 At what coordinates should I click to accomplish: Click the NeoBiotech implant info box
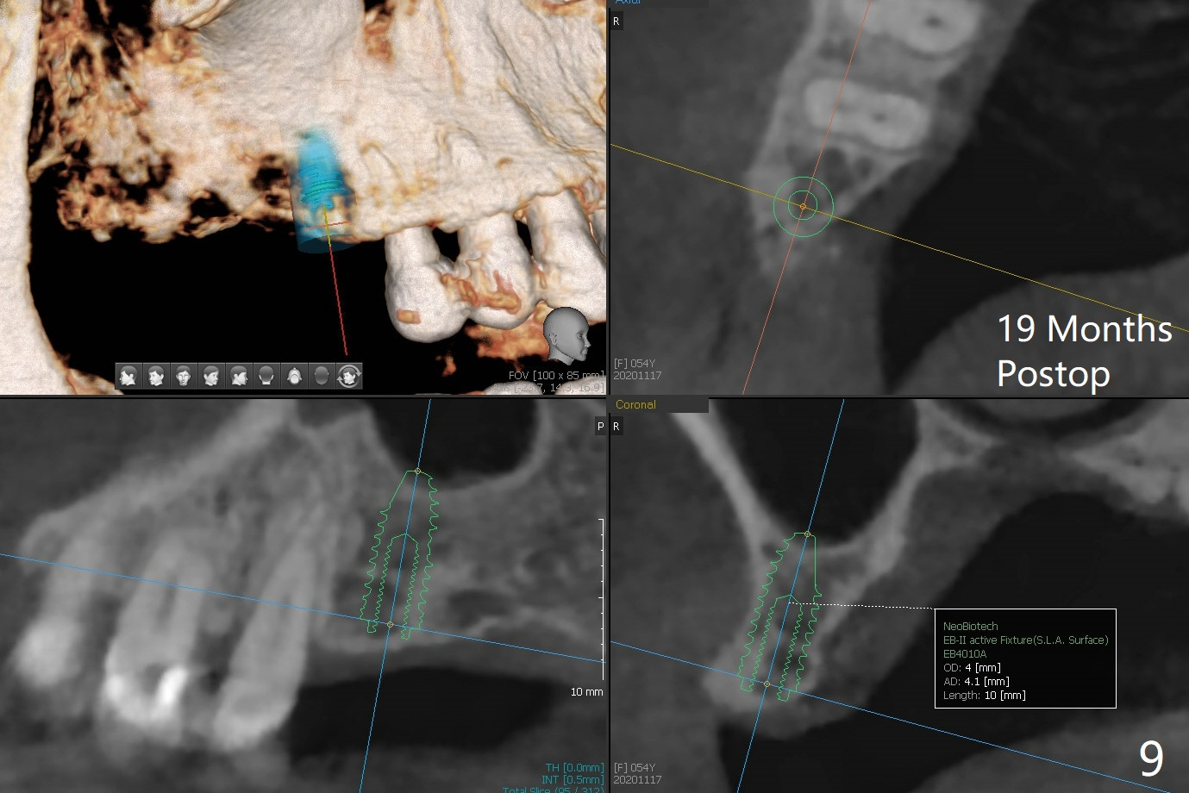(x=1025, y=659)
